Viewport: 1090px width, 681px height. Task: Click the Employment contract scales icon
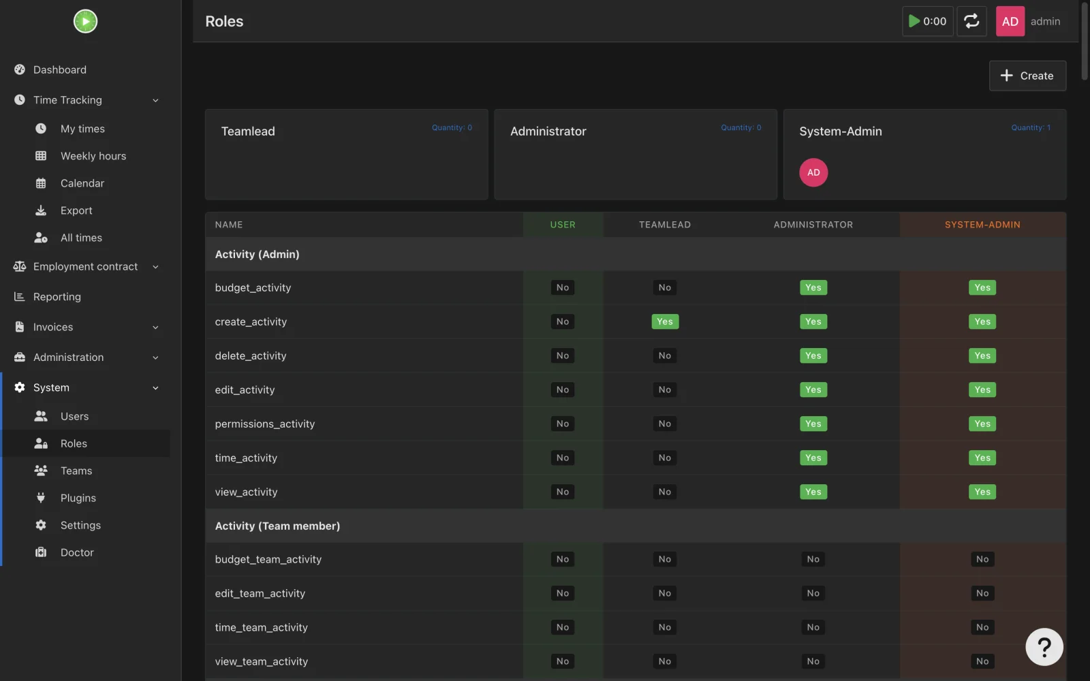coord(20,266)
